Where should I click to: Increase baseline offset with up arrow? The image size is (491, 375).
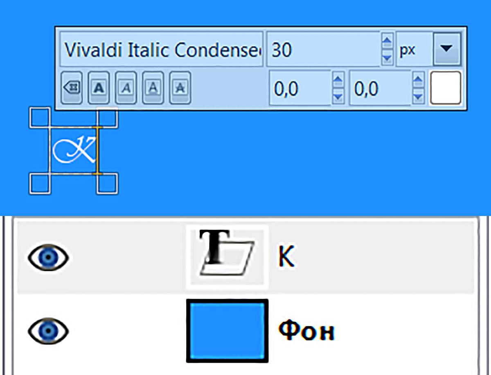(338, 79)
